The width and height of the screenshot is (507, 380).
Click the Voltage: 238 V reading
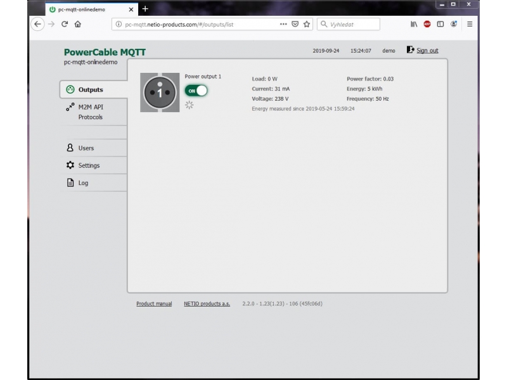(270, 99)
